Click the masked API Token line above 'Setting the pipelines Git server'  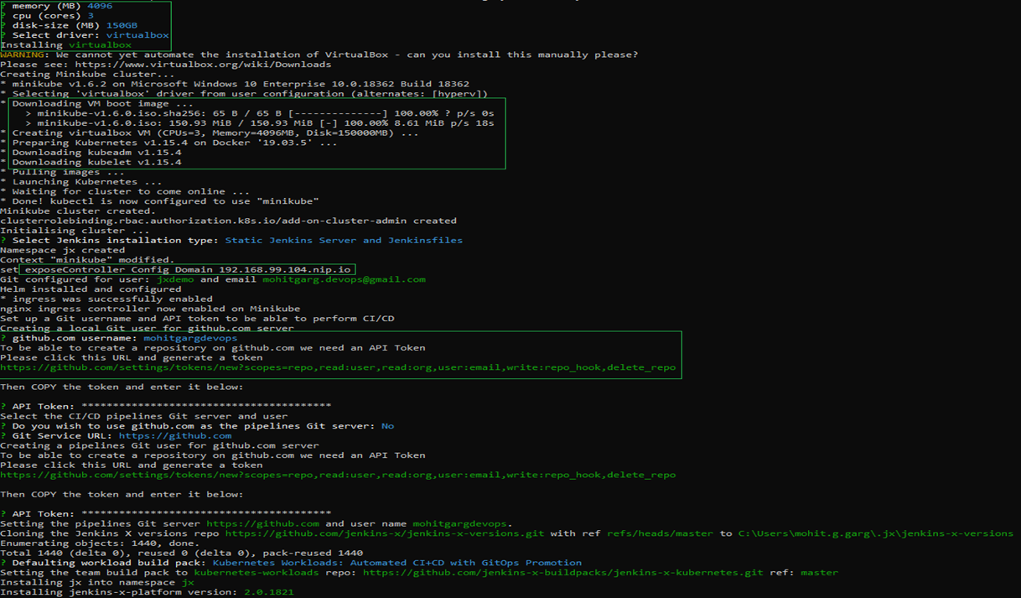click(x=165, y=514)
